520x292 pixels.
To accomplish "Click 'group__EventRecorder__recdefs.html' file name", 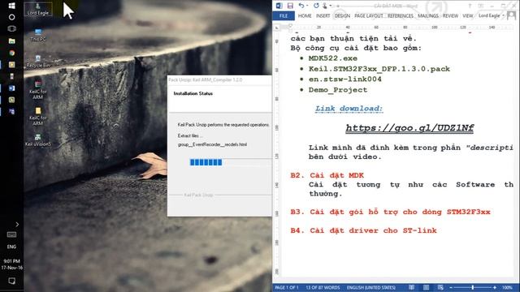I will point(212,144).
